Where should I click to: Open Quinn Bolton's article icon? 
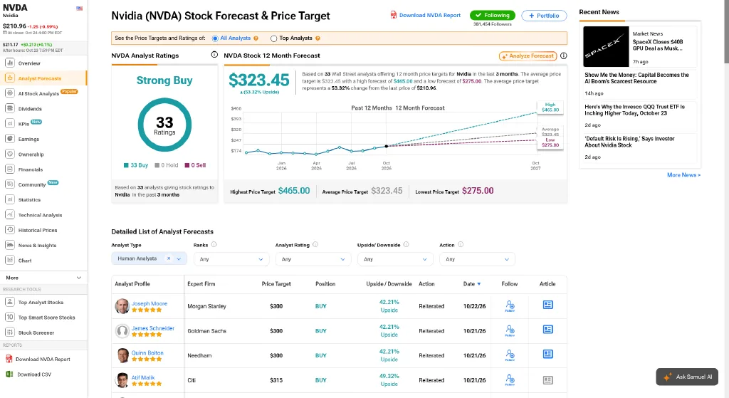pyautogui.click(x=548, y=354)
